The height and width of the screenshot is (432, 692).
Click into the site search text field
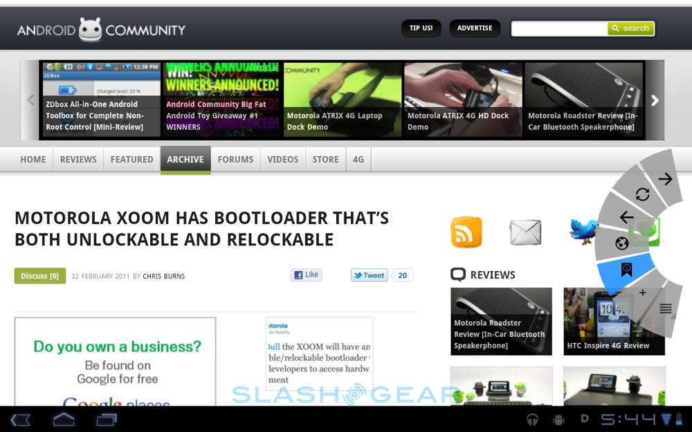[558, 28]
